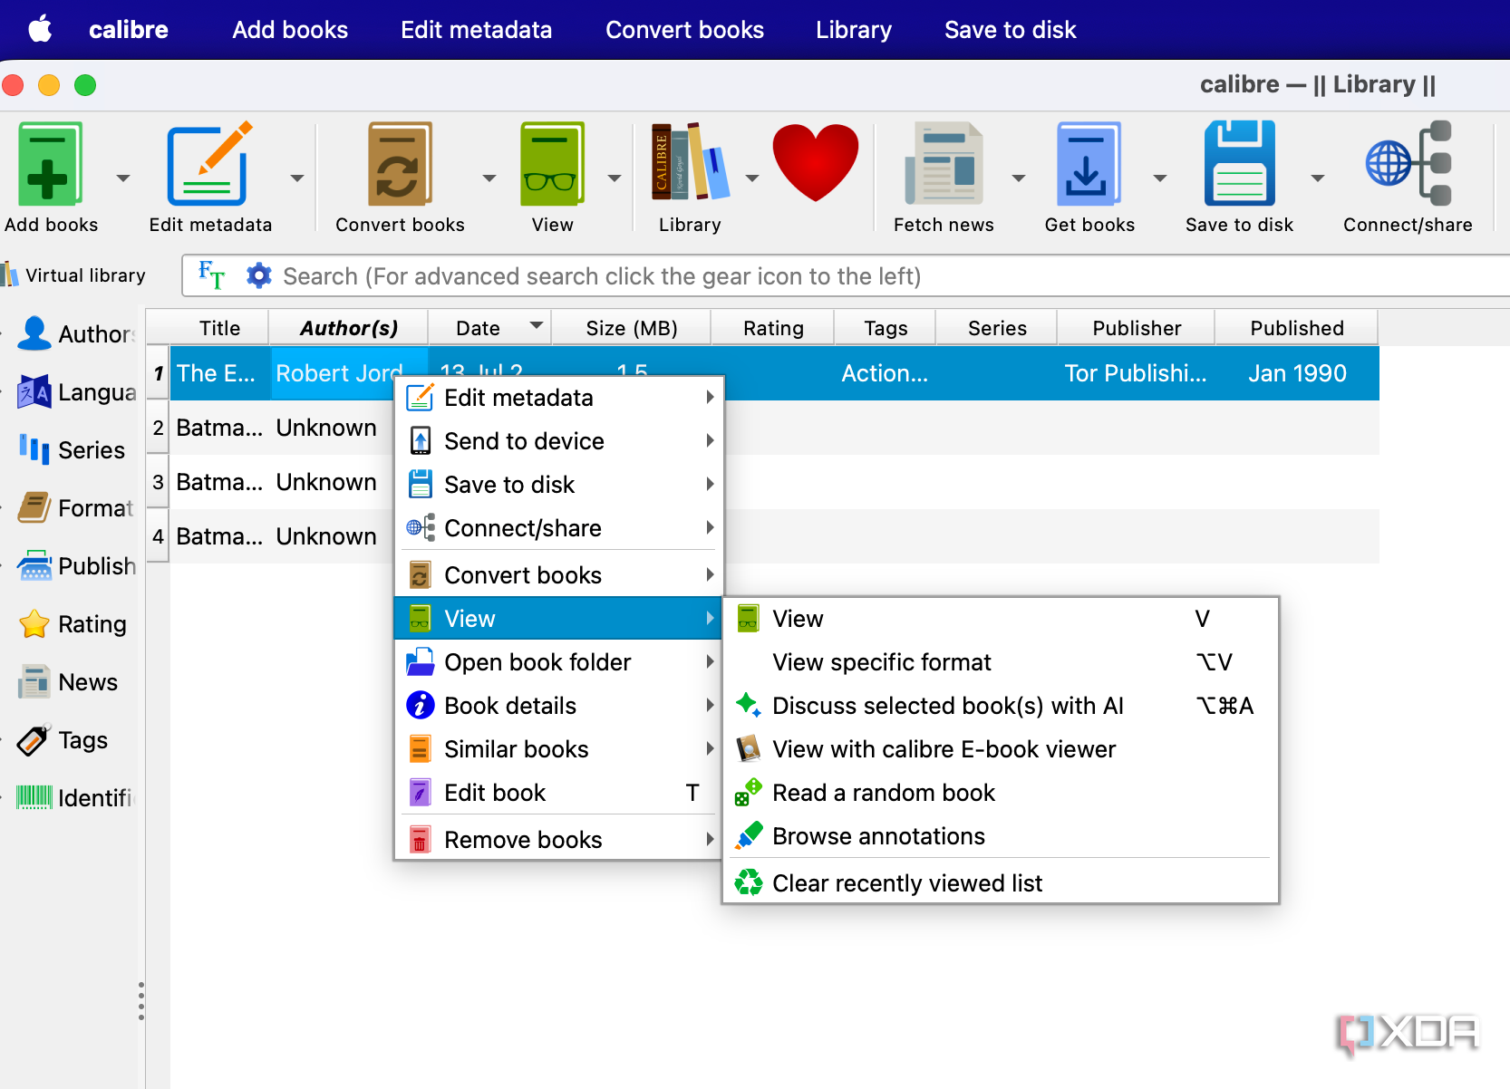Click the Get books download icon

click(1089, 165)
